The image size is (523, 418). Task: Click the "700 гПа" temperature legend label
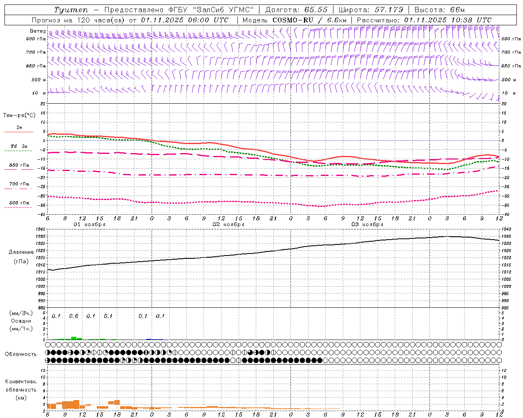(x=19, y=184)
